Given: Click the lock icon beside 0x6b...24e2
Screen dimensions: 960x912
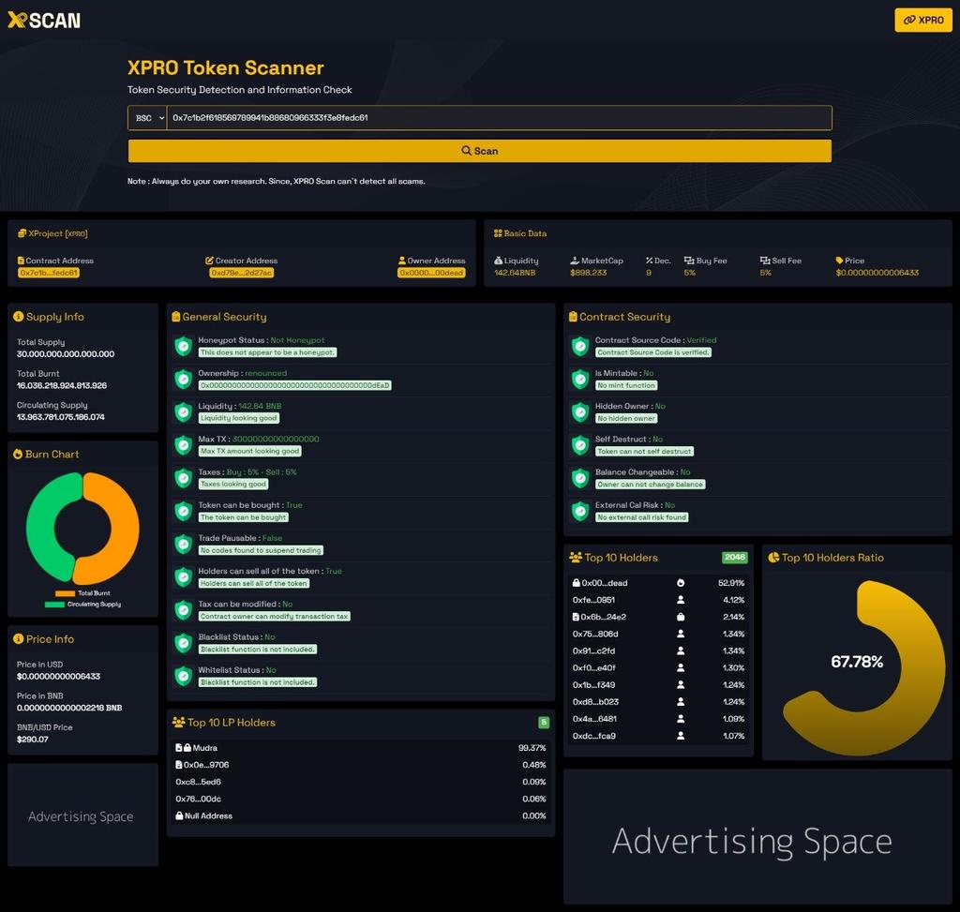Looking at the screenshot, I should [681, 617].
